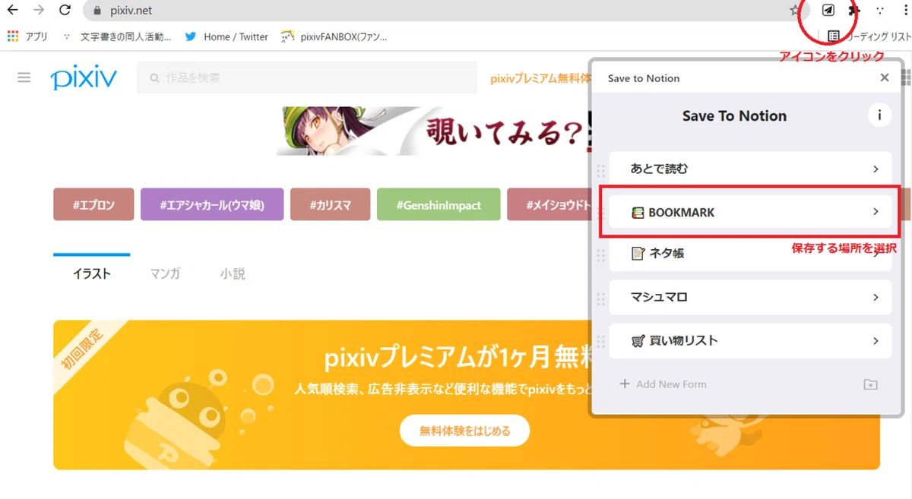Screen dimensions: 912x499
Task: Select the #メイショウドト tag
Action: 549,204
